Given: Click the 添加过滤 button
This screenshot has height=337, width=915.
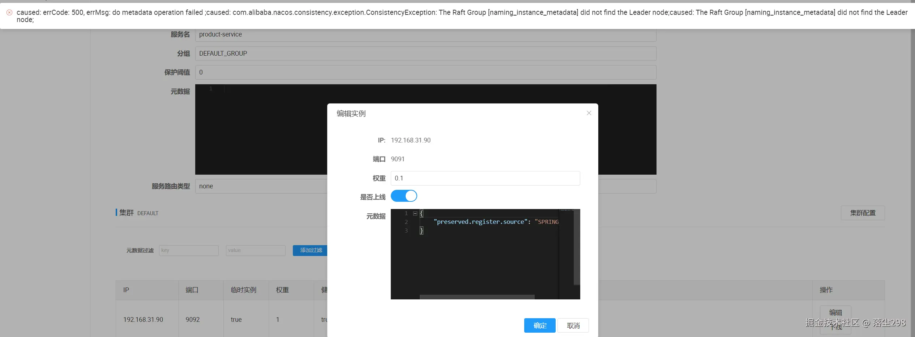Looking at the screenshot, I should pos(311,250).
